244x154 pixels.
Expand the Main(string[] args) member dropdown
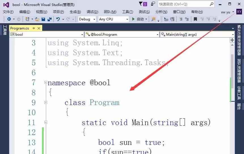[x=197, y=34]
